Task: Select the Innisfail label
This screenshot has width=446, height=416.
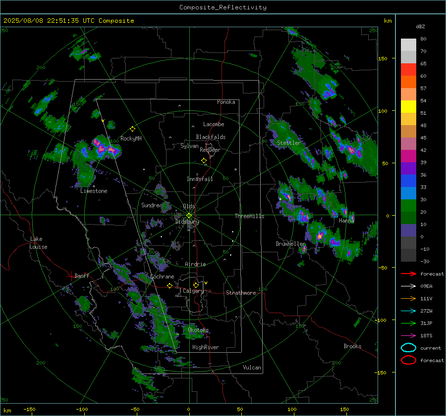Action: (x=200, y=179)
